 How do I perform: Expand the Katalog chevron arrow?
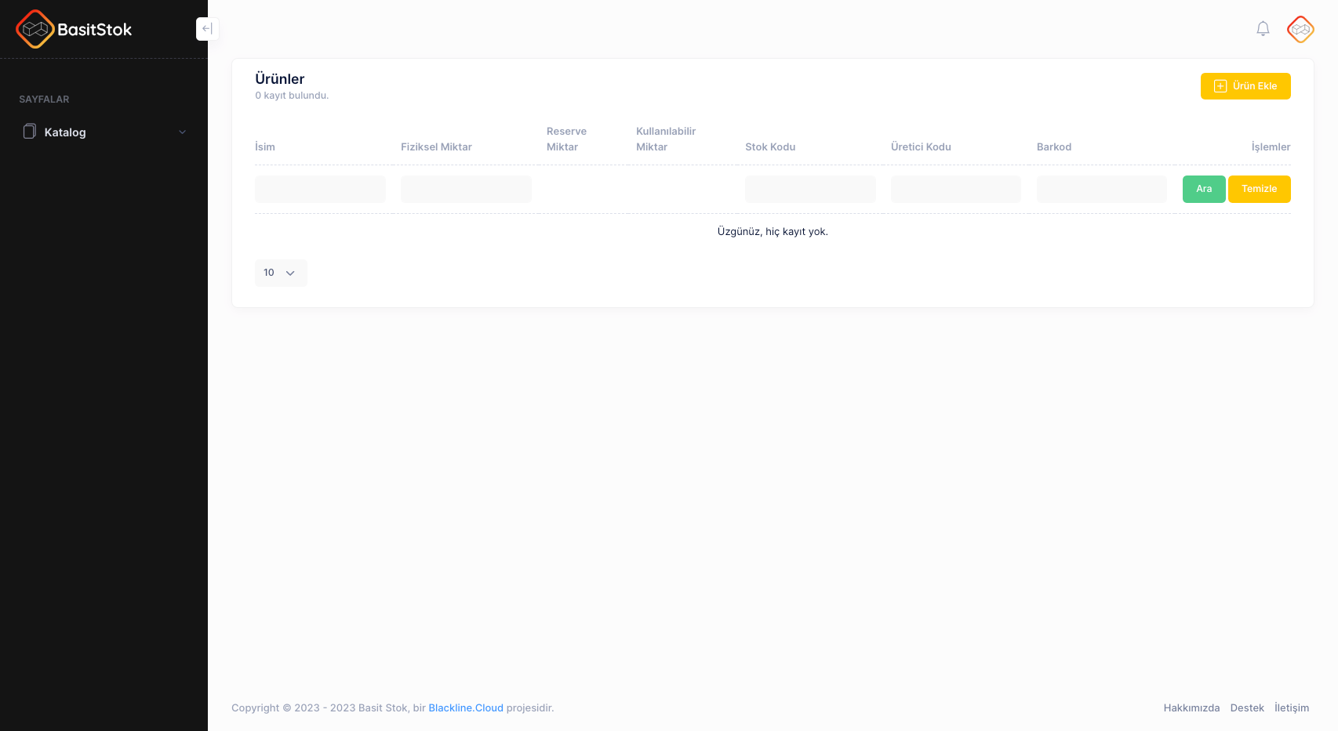(183, 132)
